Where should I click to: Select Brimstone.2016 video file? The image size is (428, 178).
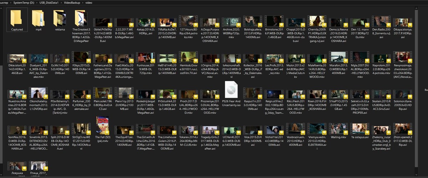[x=274, y=21]
